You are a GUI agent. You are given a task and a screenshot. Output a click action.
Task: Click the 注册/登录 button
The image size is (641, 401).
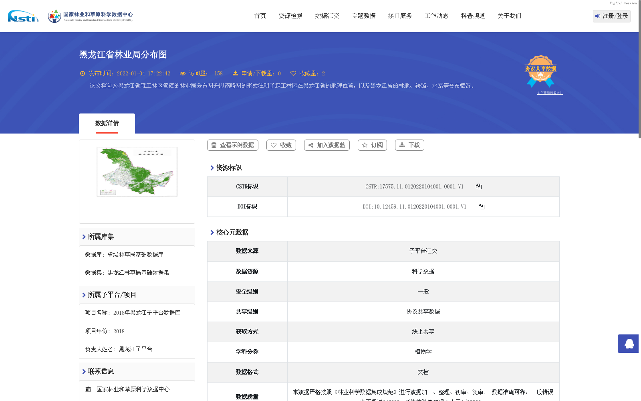click(611, 16)
